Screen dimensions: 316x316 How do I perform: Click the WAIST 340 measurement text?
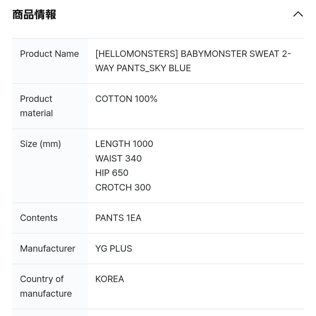[x=118, y=158]
